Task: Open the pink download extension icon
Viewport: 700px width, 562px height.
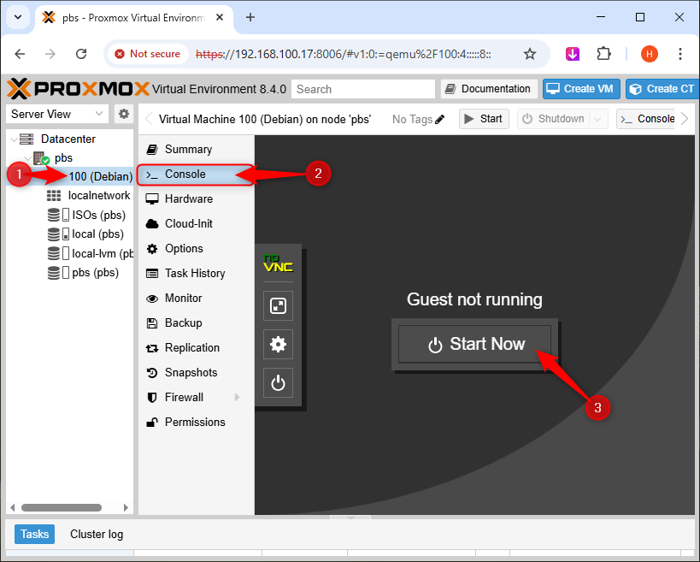Action: point(573,54)
